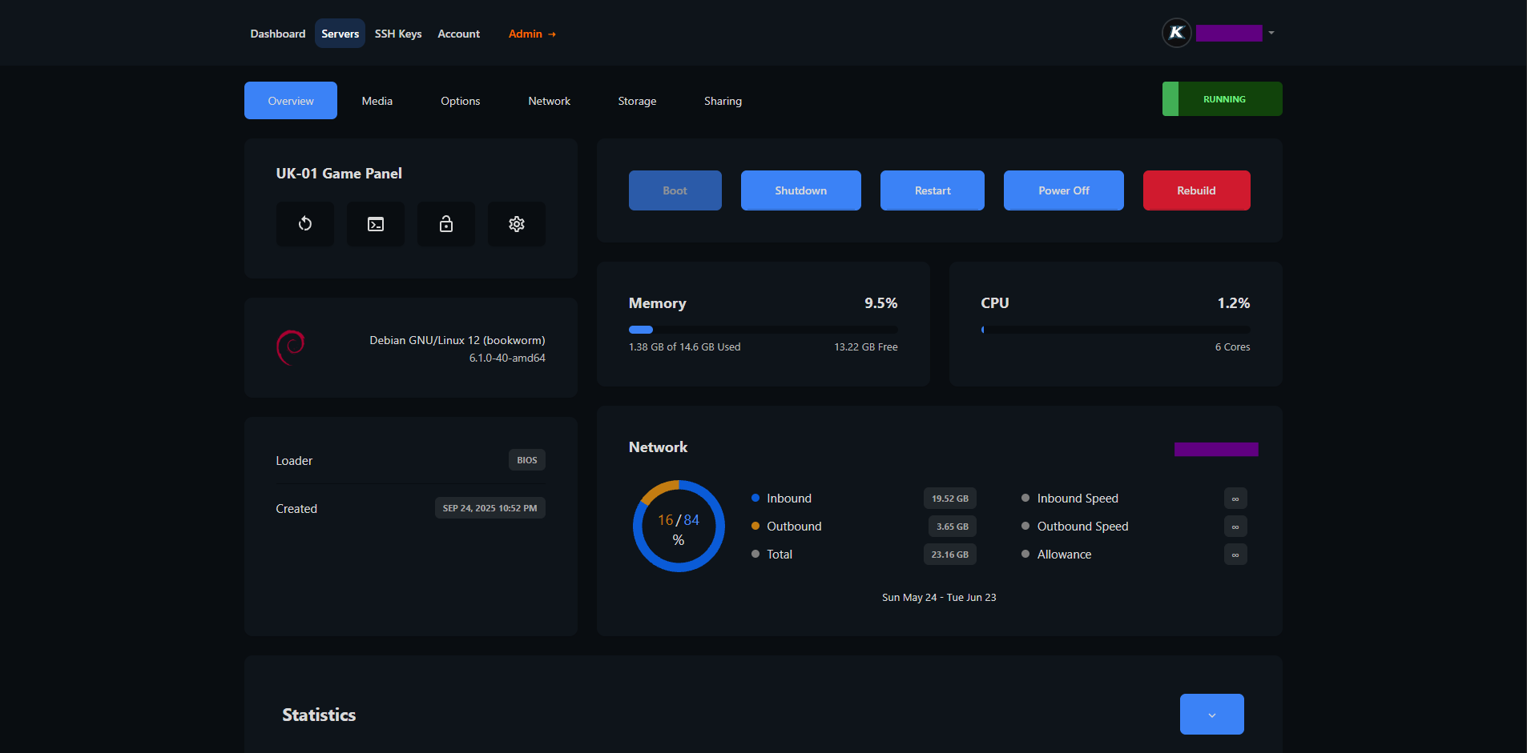Click the 13.22 GB Free text

(866, 347)
